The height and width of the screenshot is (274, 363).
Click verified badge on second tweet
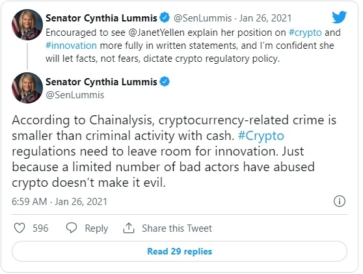coord(165,81)
